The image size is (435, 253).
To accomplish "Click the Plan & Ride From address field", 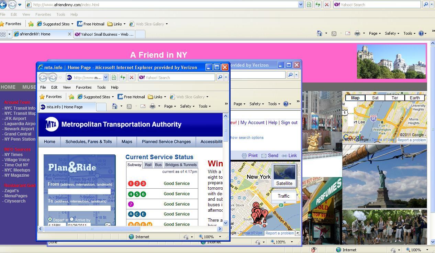I will pyautogui.click(x=79, y=191).
